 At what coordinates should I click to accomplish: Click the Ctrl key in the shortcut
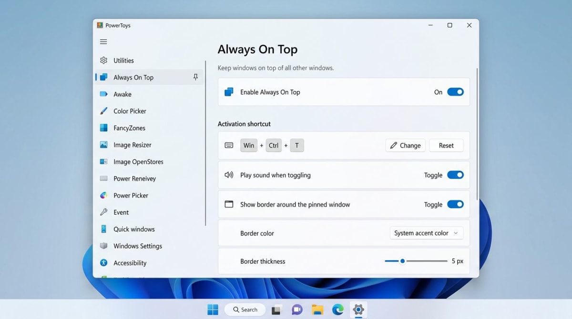tap(274, 145)
